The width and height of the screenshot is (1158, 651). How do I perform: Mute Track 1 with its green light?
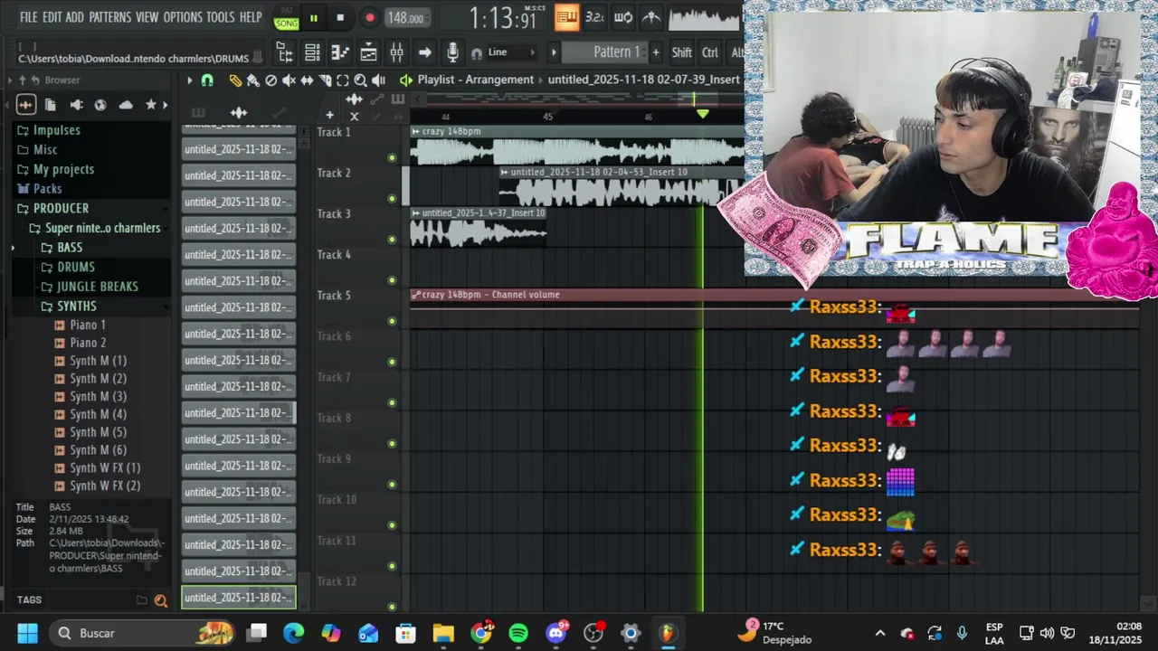pos(392,157)
